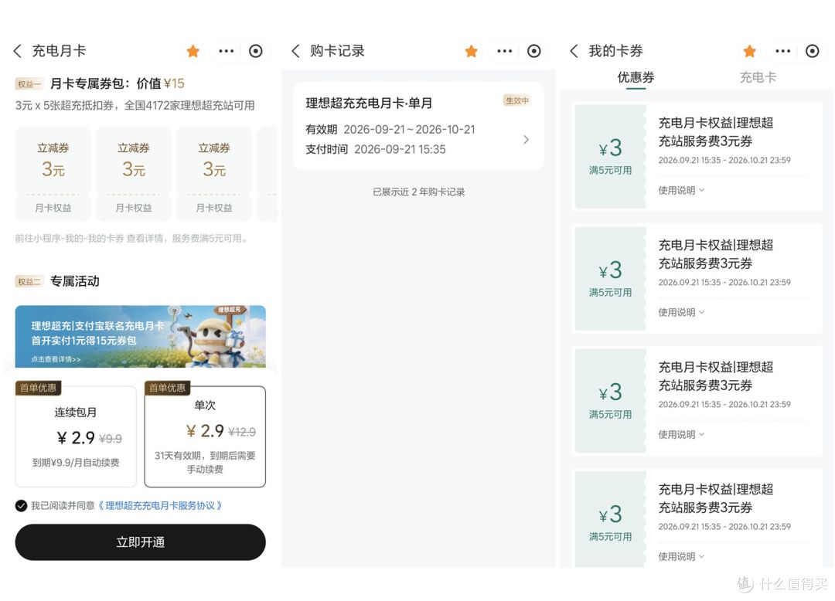Image resolution: width=835 pixels, height=601 pixels.
Task: Tap 点击查看详情>> in the promotion banner
Action: (56, 359)
